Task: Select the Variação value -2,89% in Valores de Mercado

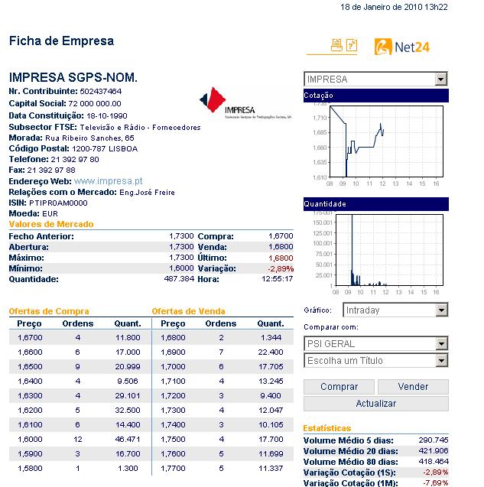Action: tap(281, 268)
